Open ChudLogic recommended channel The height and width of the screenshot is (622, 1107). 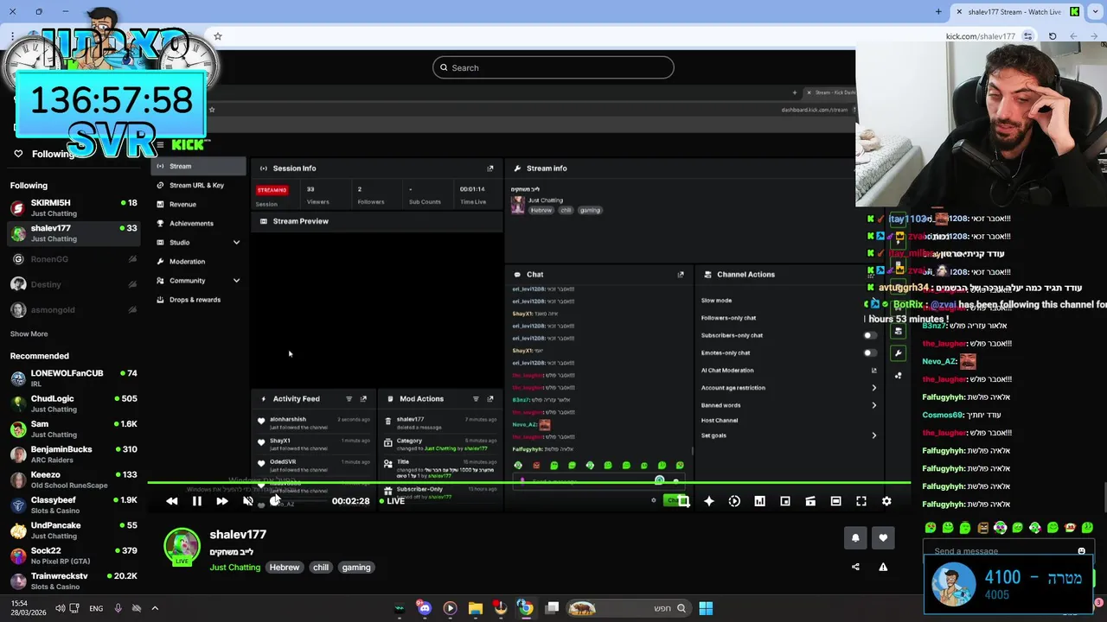pos(74,403)
